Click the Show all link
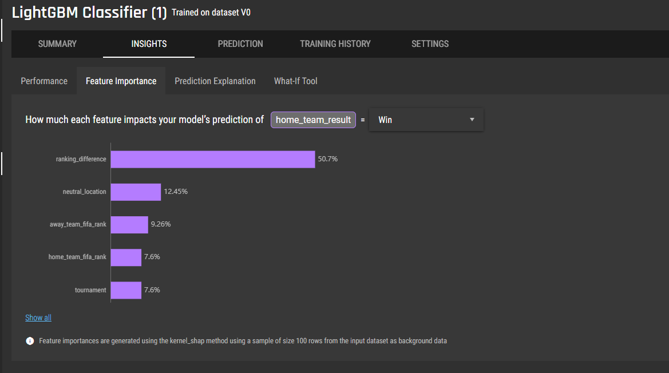The height and width of the screenshot is (373, 669). 38,318
